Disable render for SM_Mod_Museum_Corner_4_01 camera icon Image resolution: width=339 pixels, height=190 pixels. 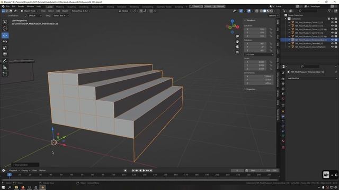point(336,26)
